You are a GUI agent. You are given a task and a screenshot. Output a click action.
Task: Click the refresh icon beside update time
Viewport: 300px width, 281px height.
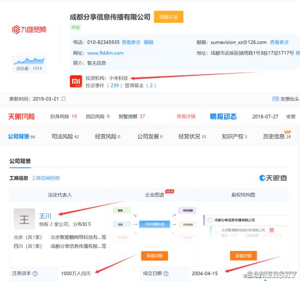[63, 99]
